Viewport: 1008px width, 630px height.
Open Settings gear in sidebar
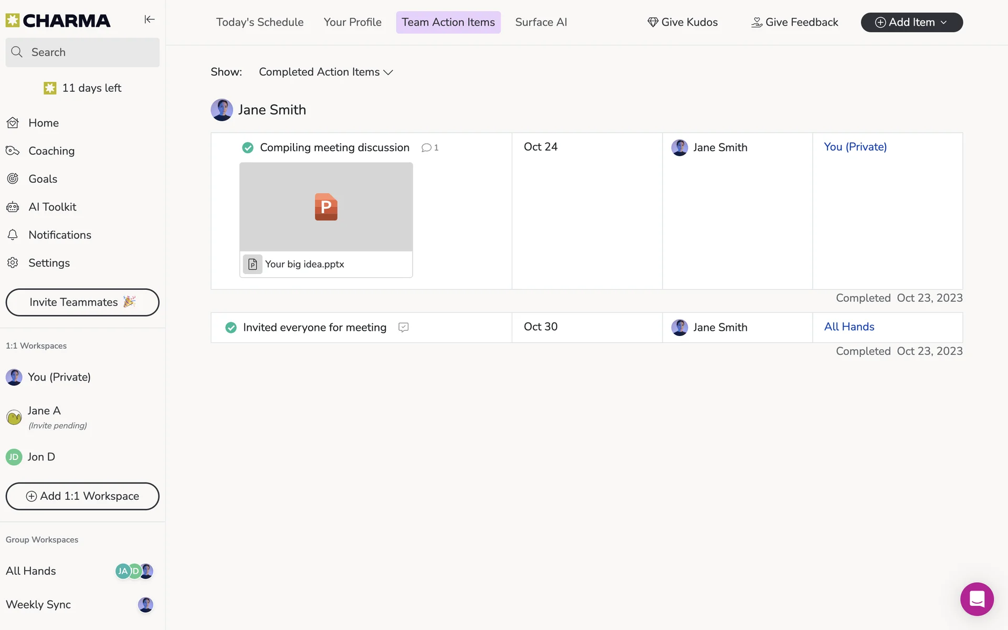pyautogui.click(x=13, y=262)
